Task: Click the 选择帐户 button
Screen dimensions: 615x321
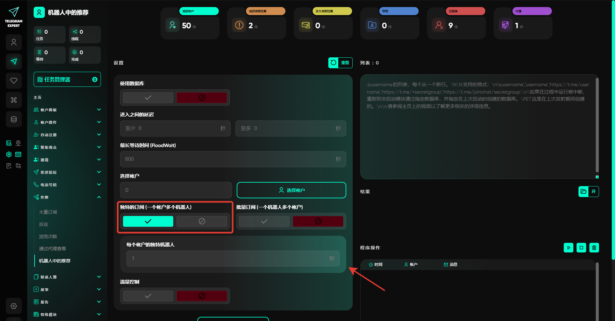Action: click(291, 190)
